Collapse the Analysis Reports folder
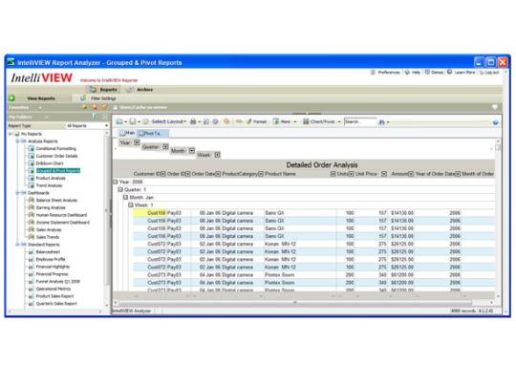The height and width of the screenshot is (387, 516). point(18,141)
